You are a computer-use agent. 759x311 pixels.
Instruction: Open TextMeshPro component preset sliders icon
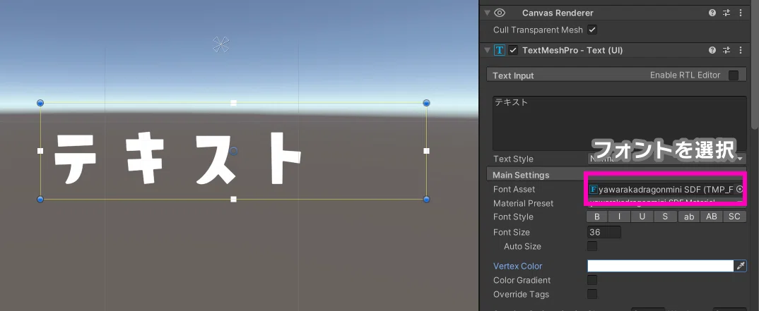tap(726, 50)
